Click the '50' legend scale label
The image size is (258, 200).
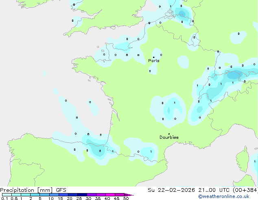(126, 198)
